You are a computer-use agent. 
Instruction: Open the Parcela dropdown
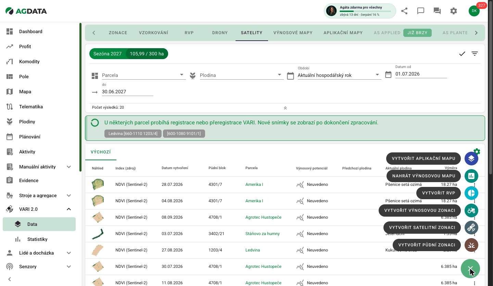pos(144,75)
